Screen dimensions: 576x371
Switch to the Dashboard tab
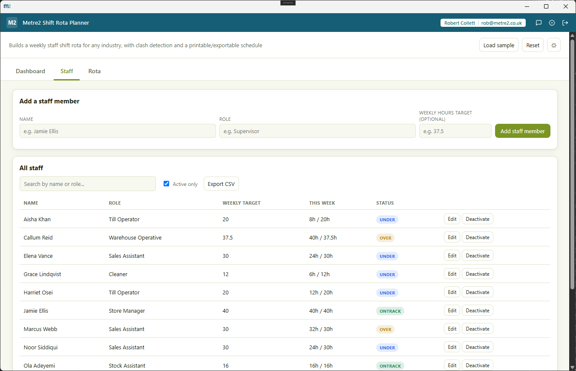[x=30, y=71]
